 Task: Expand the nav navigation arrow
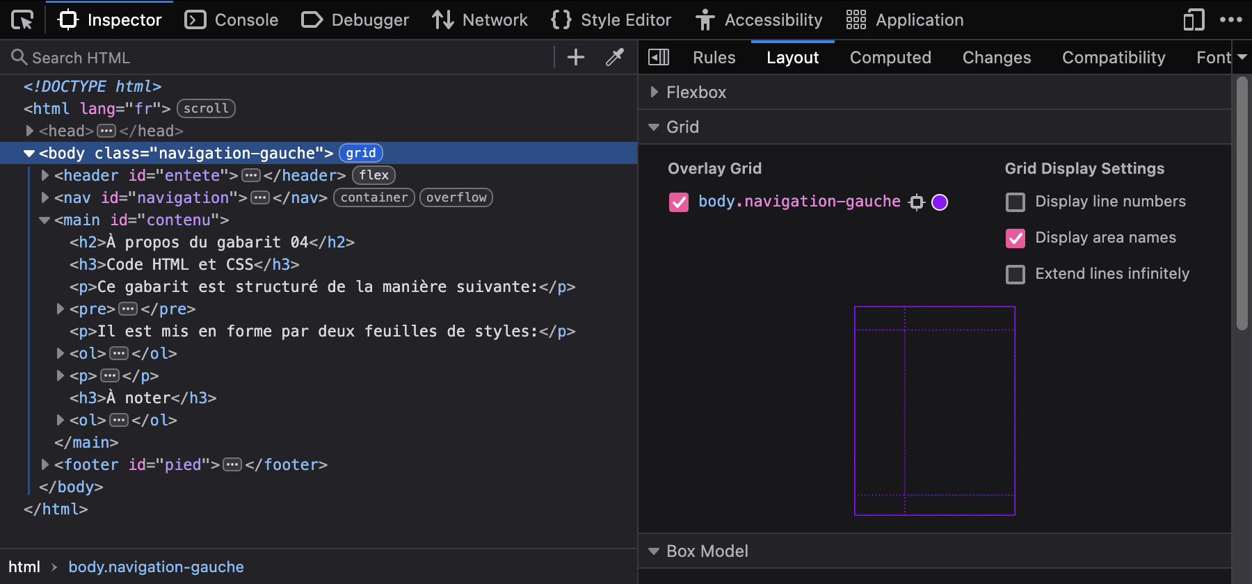tap(45, 197)
